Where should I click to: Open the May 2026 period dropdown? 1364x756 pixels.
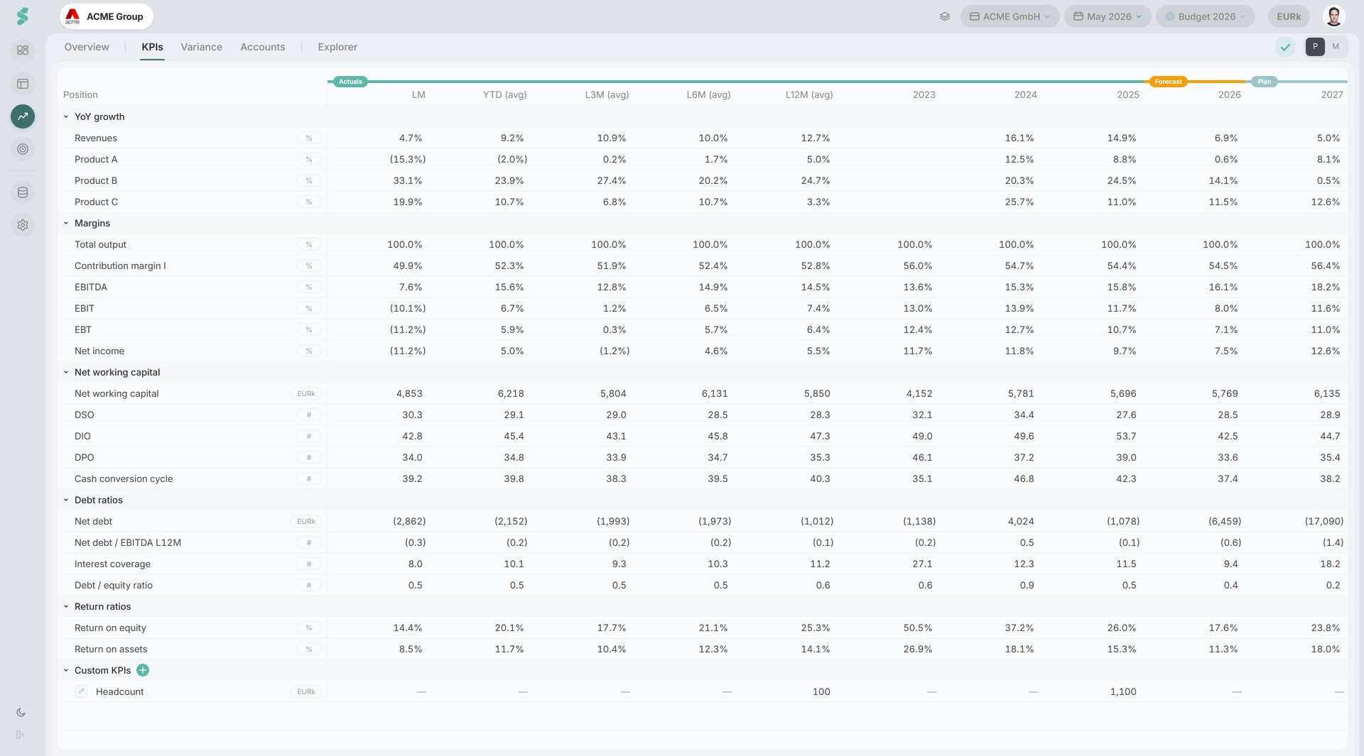(1108, 16)
